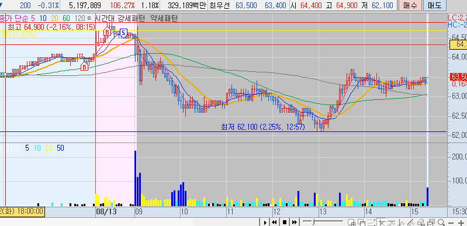Click the 329,189백만 trading value figure

[187, 5]
